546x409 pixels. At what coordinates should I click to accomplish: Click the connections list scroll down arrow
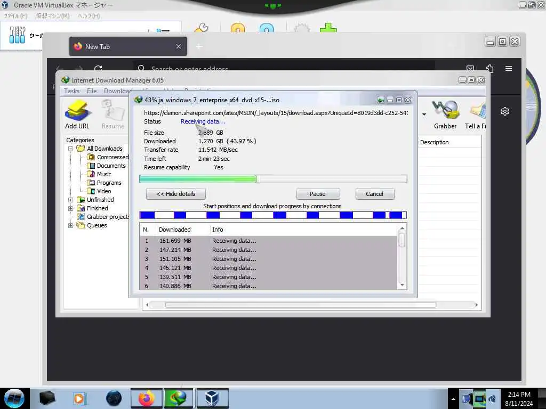(x=402, y=285)
